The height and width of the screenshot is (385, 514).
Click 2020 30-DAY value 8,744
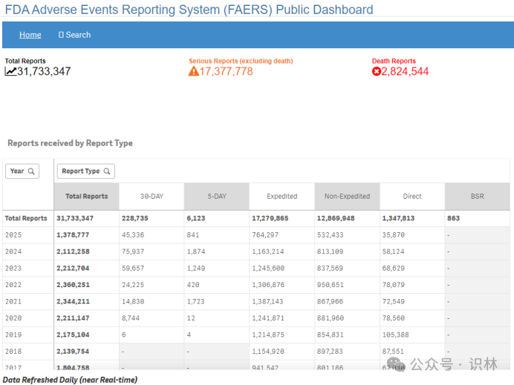(131, 318)
